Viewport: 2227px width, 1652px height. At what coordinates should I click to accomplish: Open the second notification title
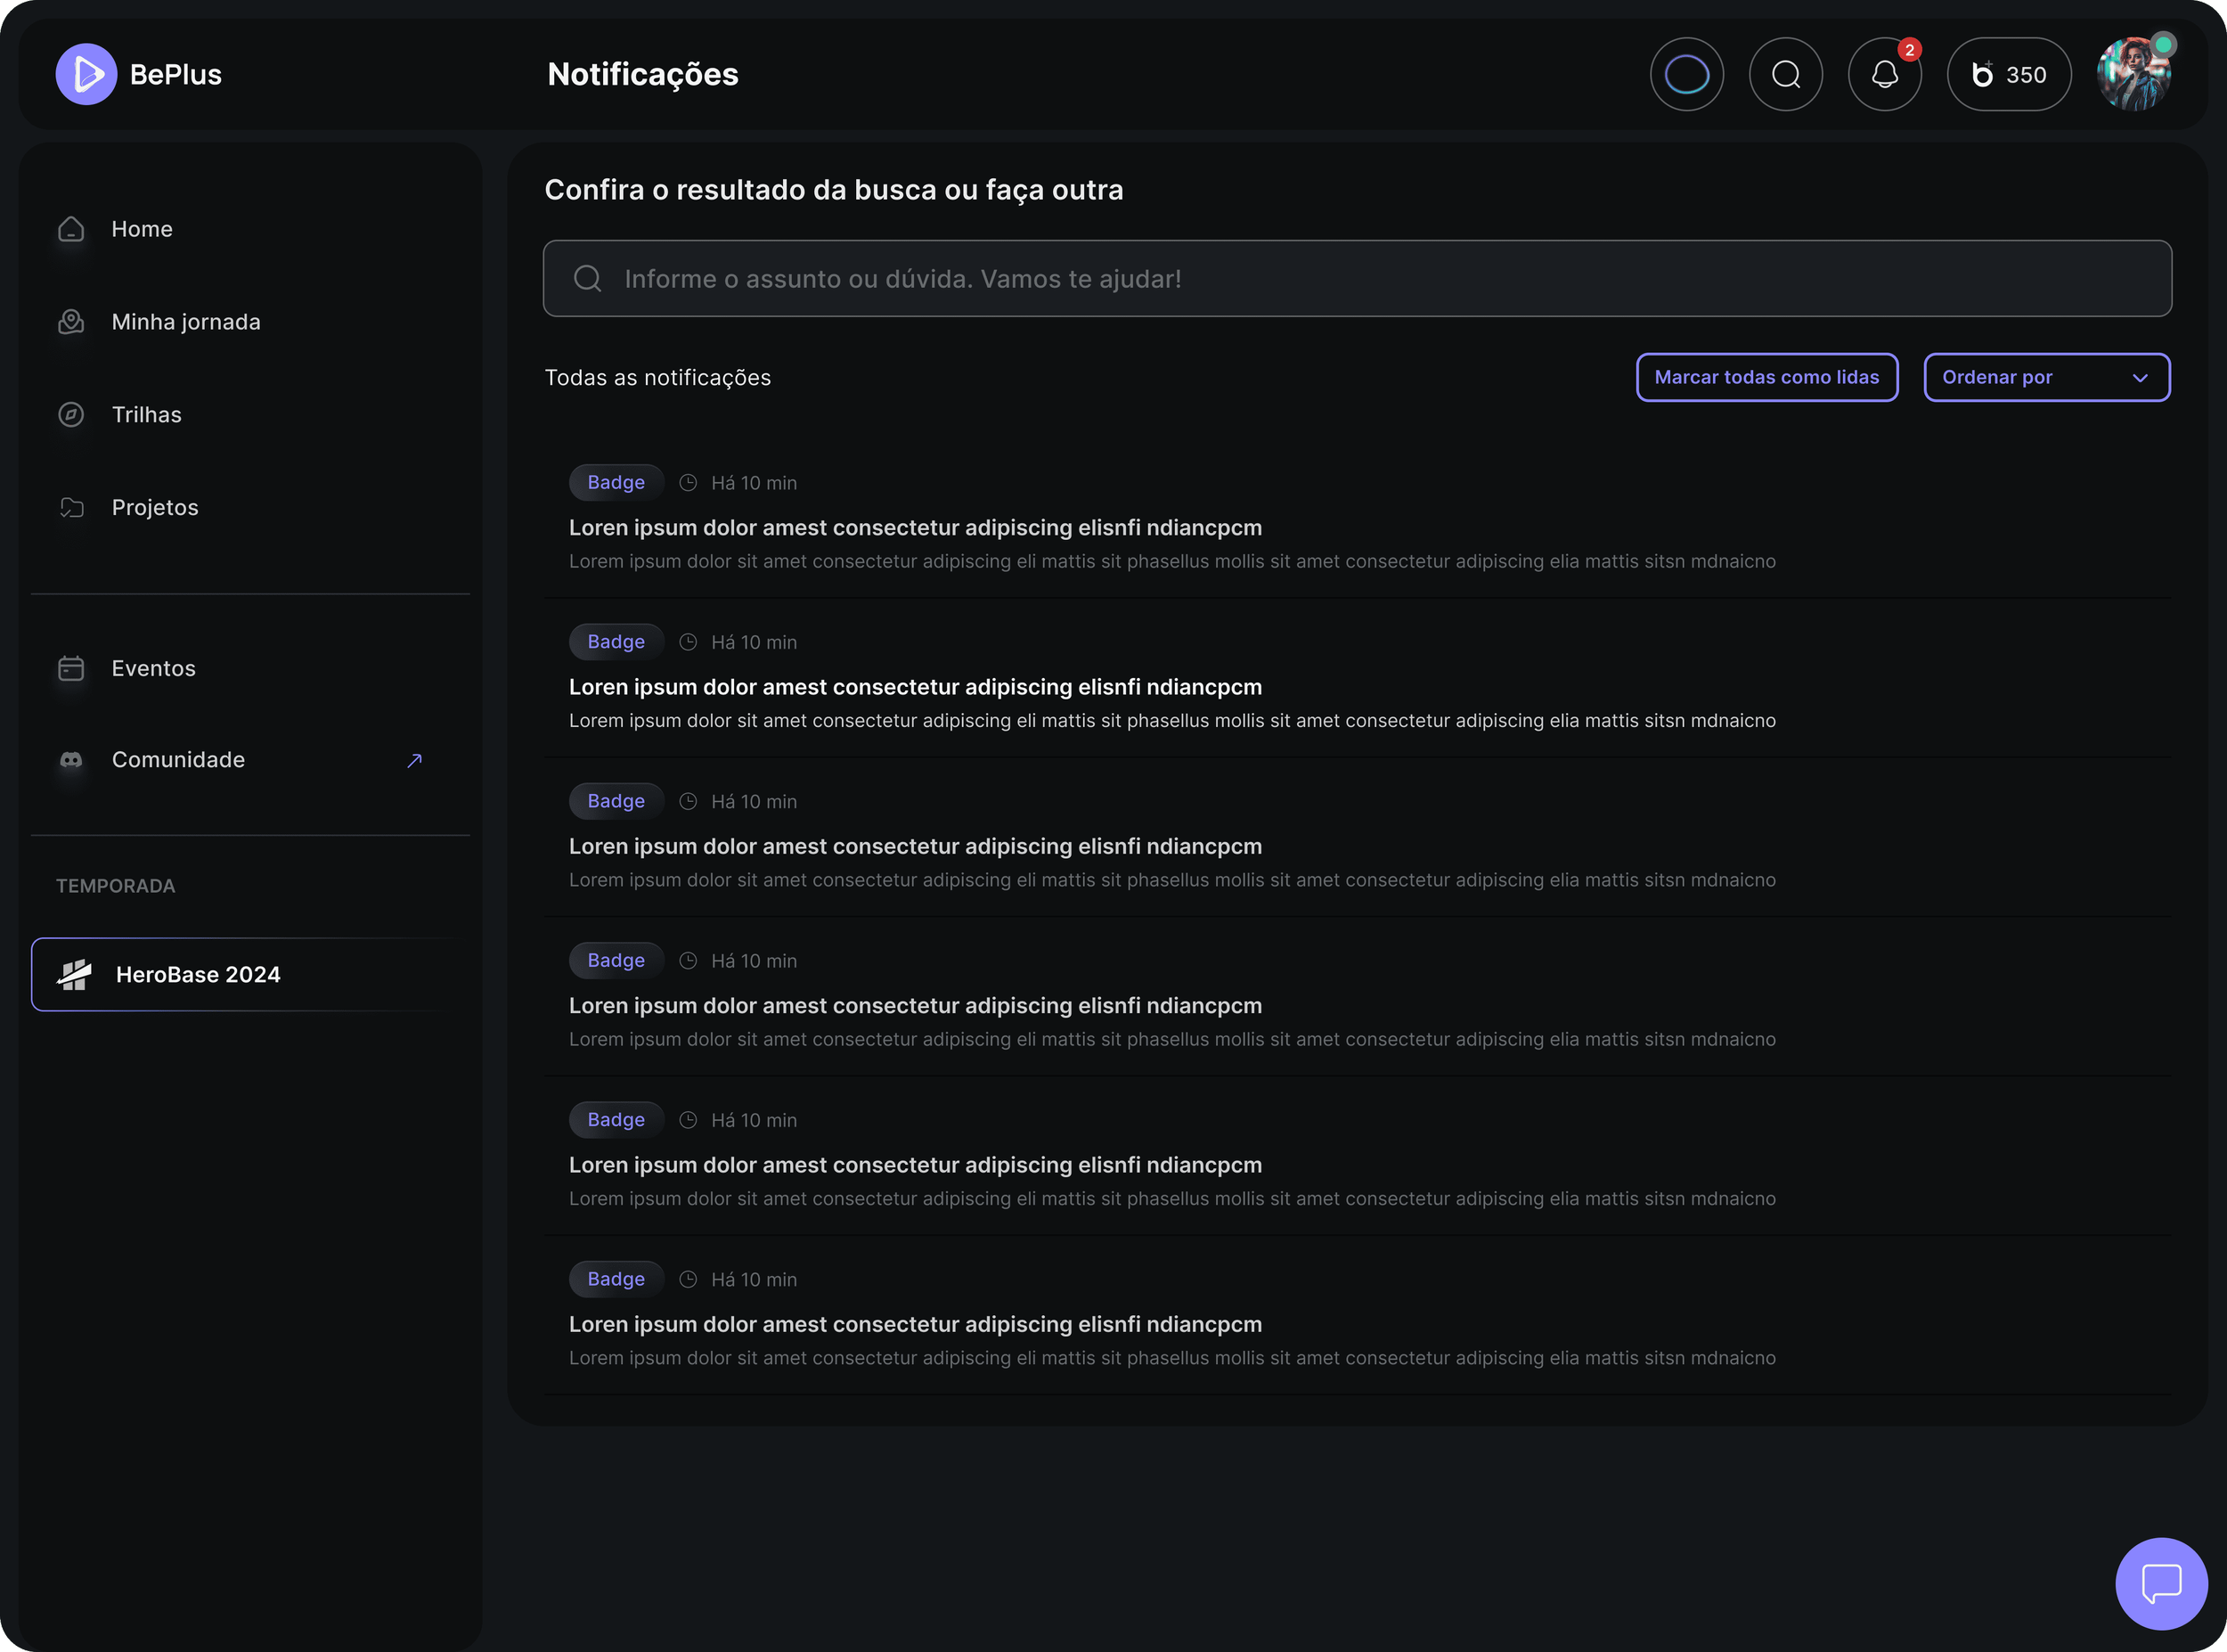915,687
